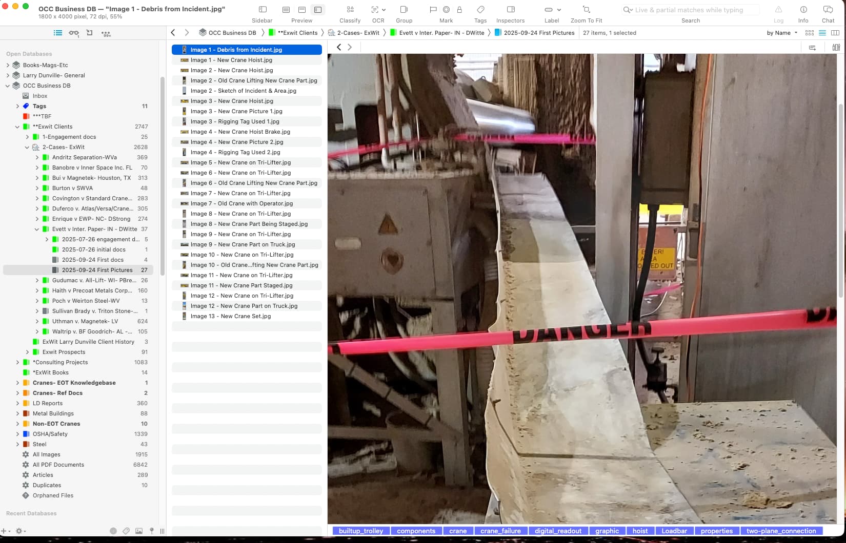Viewport: 846px width, 543px height.
Task: Click the Classify toolbar icon
Action: click(x=350, y=10)
